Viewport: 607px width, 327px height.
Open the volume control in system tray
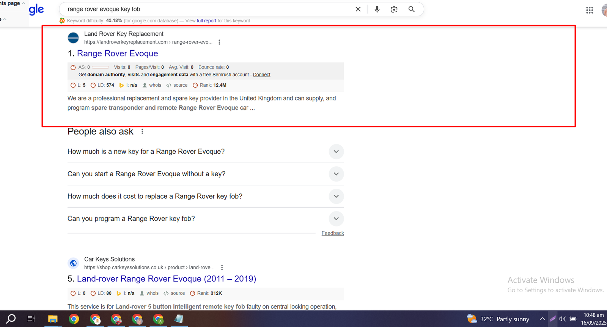562,319
